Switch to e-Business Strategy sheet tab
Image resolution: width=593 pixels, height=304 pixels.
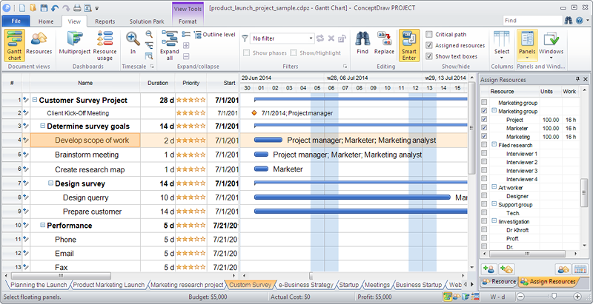coord(305,285)
